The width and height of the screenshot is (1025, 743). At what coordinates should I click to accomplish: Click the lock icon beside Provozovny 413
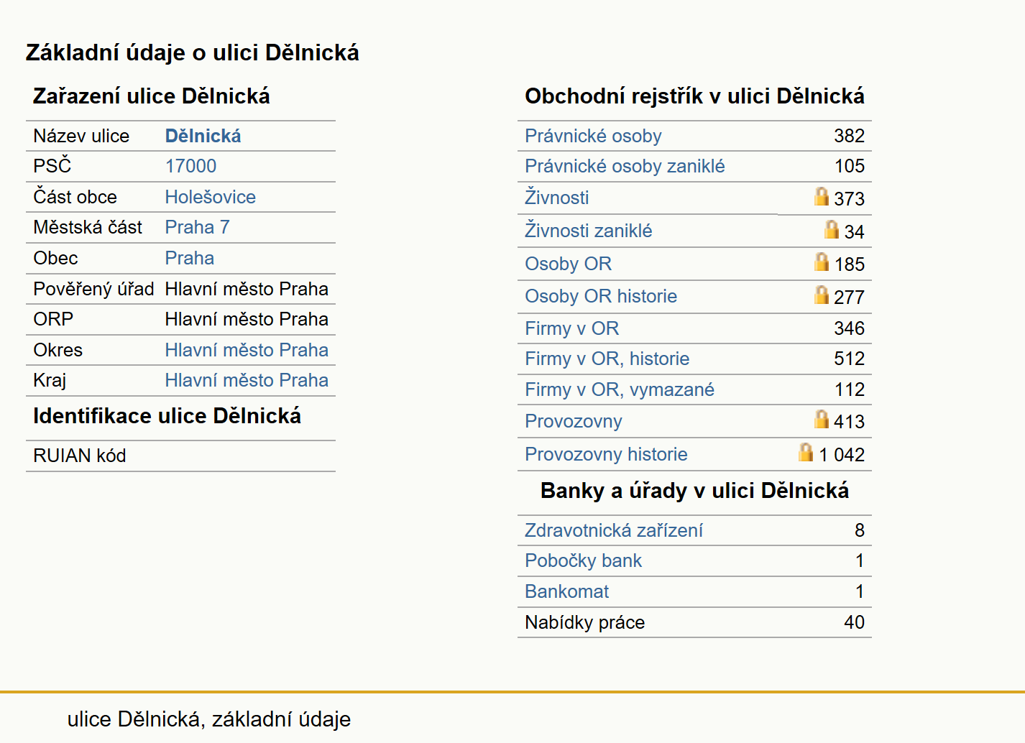point(822,419)
